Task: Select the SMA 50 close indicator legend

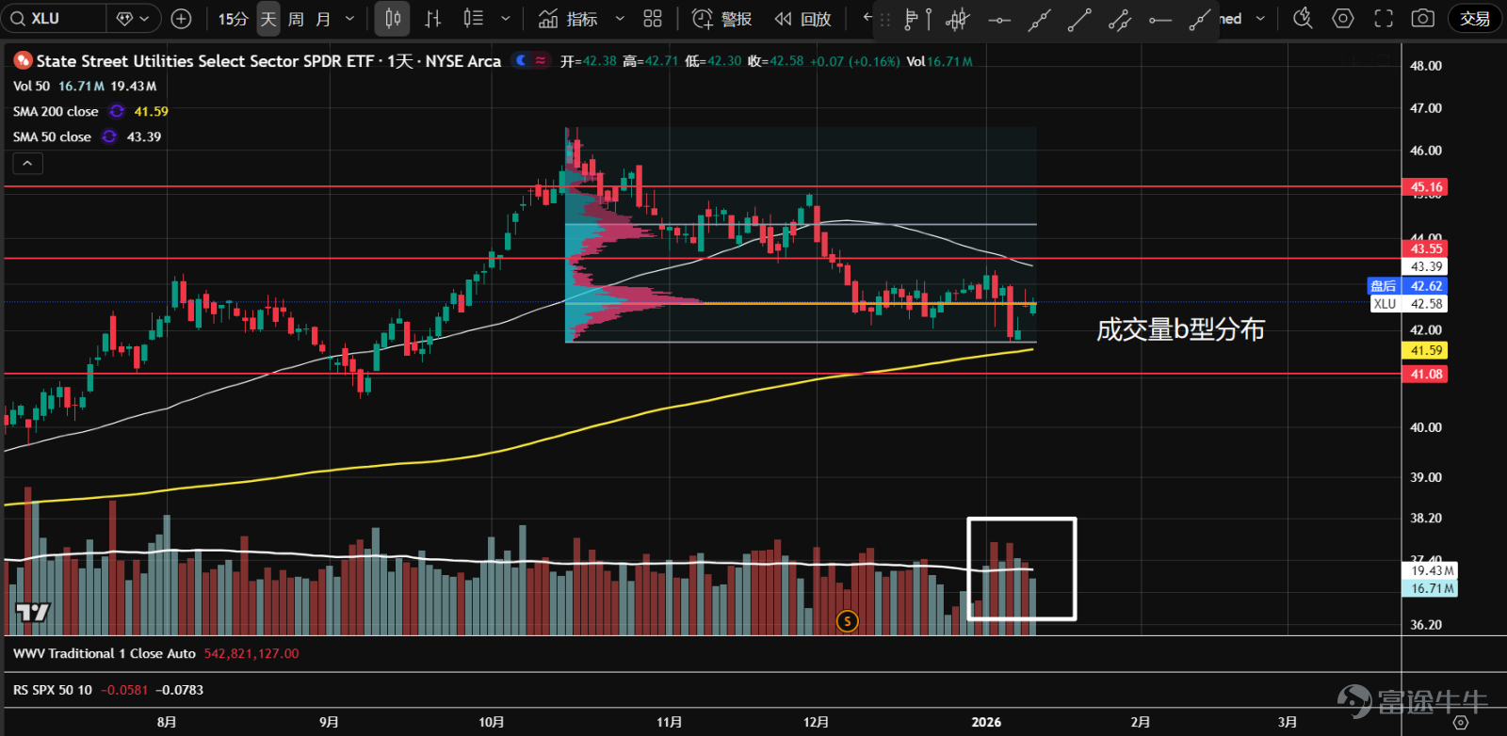Action: pyautogui.click(x=52, y=136)
